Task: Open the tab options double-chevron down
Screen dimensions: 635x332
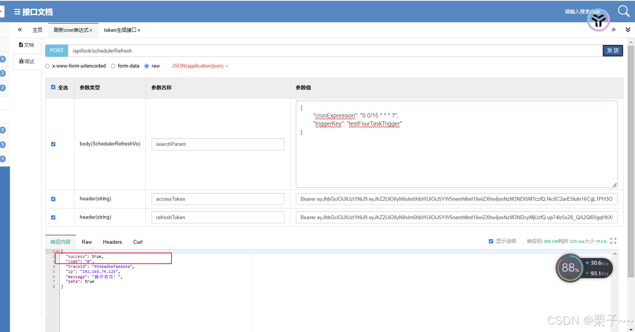Action: pos(628,30)
